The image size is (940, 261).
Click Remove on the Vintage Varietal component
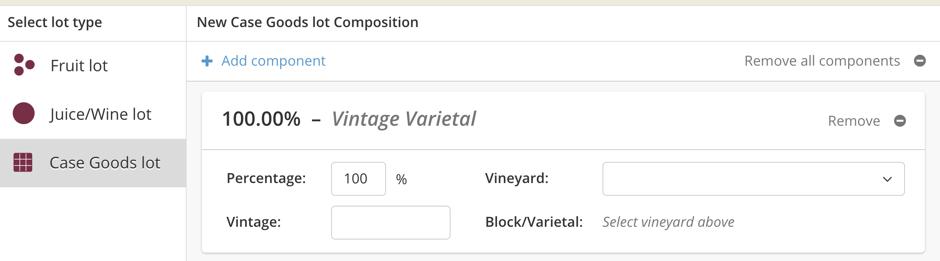854,121
